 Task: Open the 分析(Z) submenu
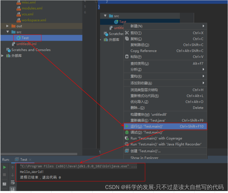pyautogui.click(x=165, y=69)
